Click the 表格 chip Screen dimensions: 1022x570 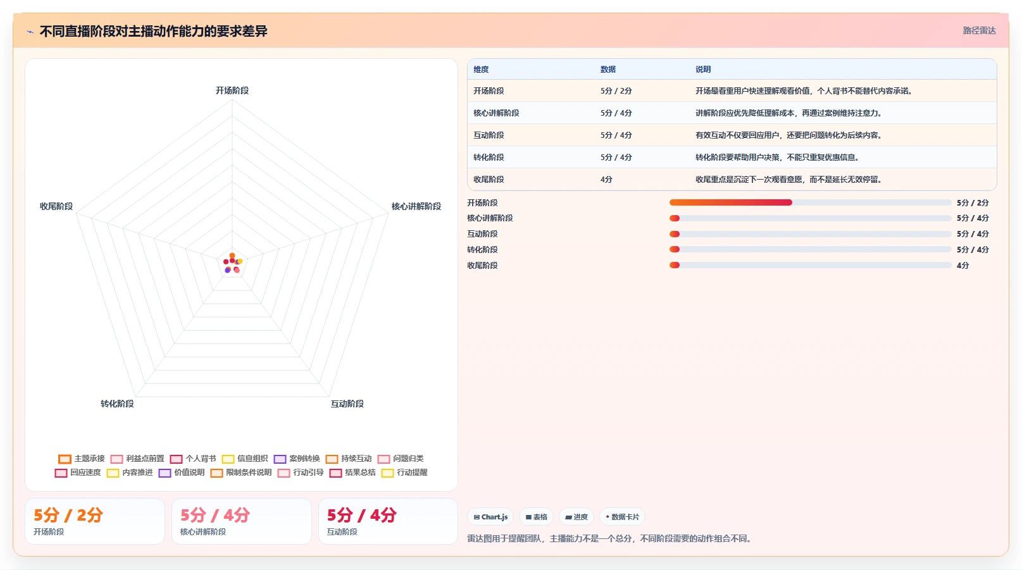[536, 517]
